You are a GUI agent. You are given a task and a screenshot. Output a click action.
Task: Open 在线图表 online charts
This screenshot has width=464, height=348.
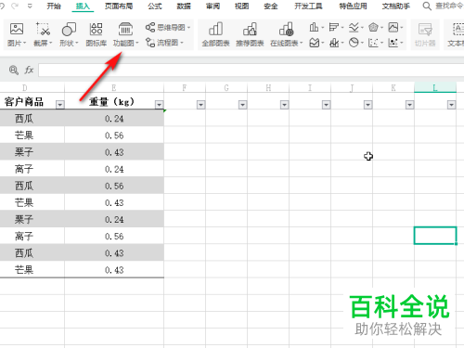point(286,34)
